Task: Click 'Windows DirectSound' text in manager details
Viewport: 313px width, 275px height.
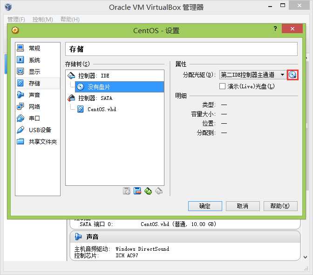Action: tap(143, 249)
